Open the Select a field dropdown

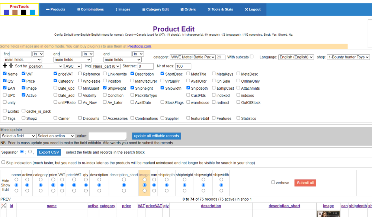(18, 136)
